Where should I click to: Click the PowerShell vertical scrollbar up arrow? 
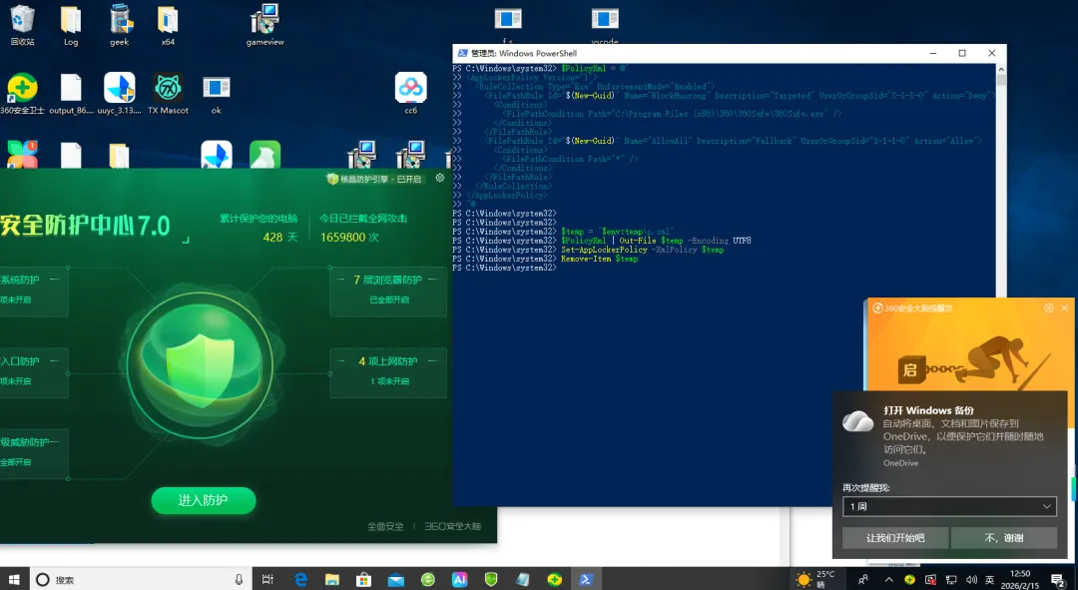coord(1001,70)
